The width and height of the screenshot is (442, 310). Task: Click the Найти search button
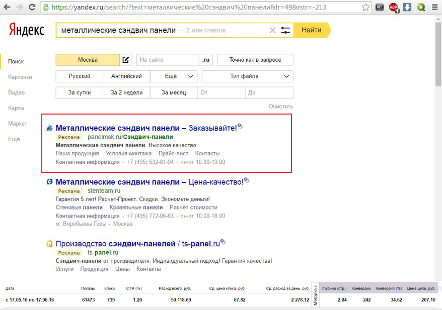(312, 30)
